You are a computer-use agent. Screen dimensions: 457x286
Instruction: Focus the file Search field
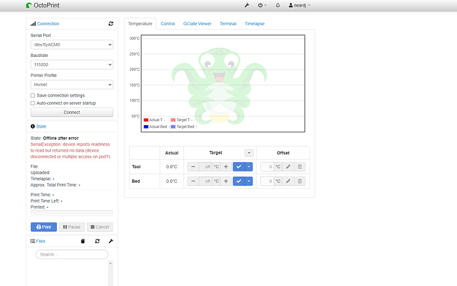pos(72,254)
